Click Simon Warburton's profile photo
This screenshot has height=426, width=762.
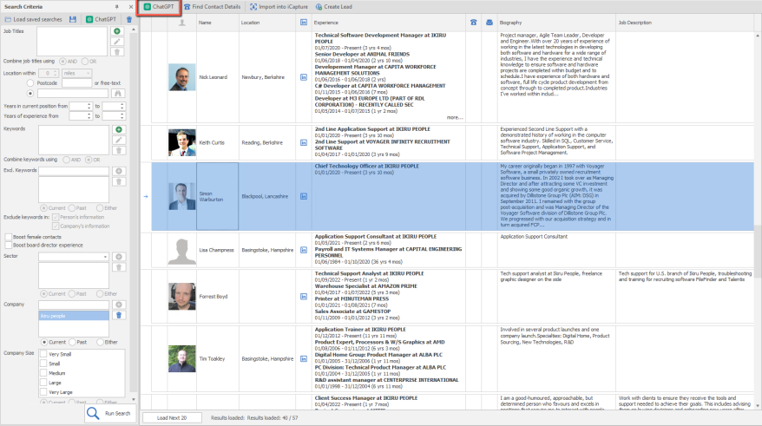click(x=182, y=196)
